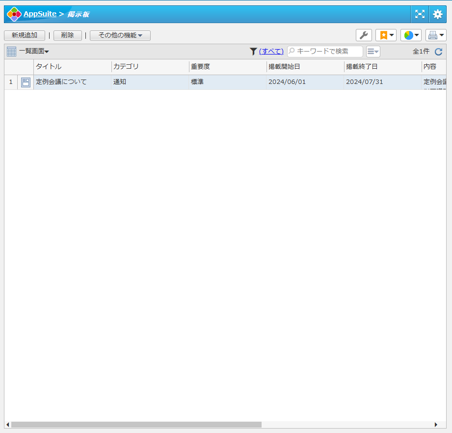Click the horizontal scrollbar right arrow
452x433 pixels.
pyautogui.click(x=436, y=424)
